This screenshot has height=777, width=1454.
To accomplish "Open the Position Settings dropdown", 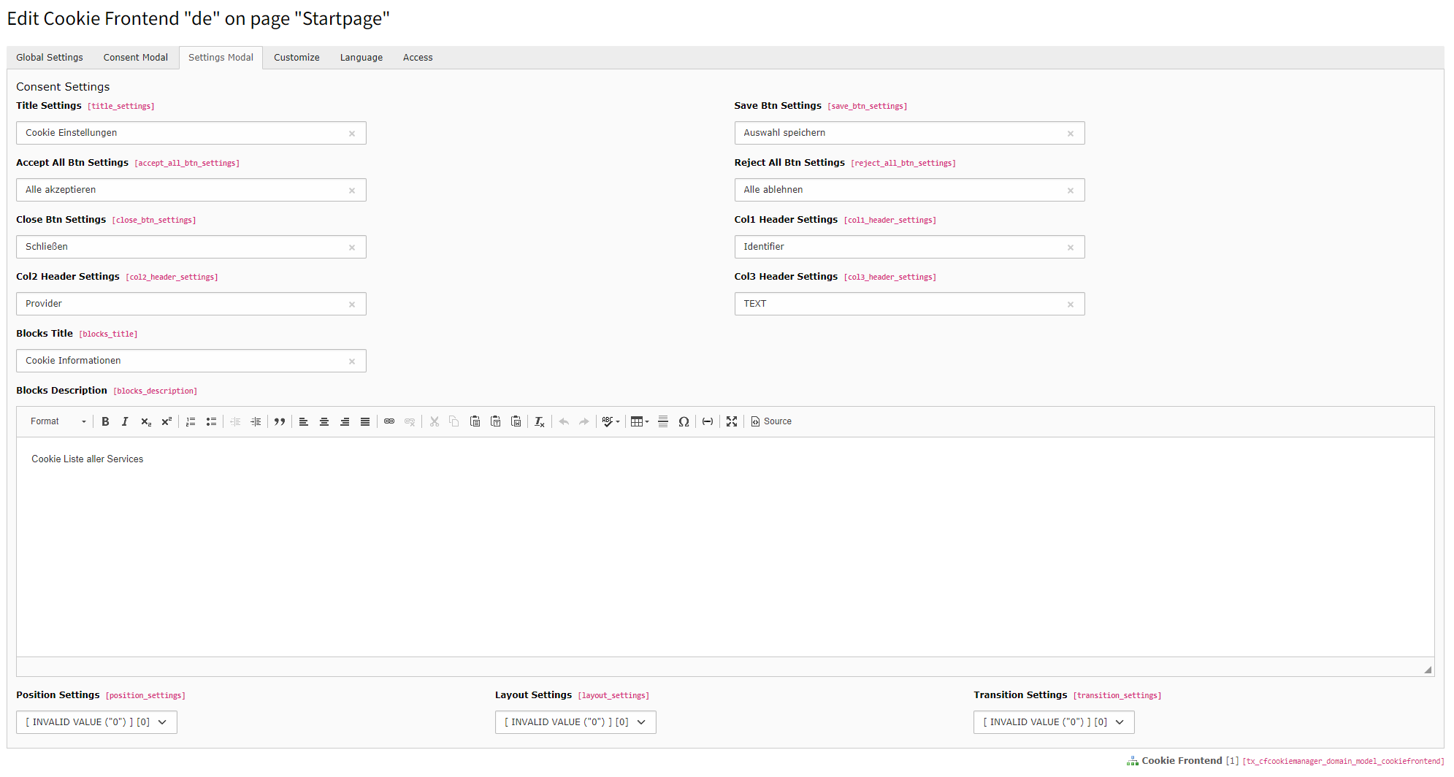I will [x=96, y=722].
